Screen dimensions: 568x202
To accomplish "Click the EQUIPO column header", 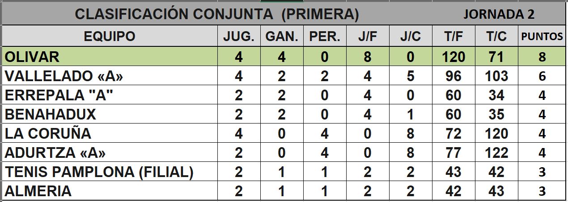I will pyautogui.click(x=109, y=36).
